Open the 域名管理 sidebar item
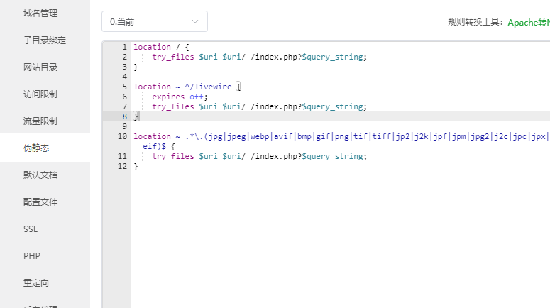The height and width of the screenshot is (308, 550). [x=40, y=13]
